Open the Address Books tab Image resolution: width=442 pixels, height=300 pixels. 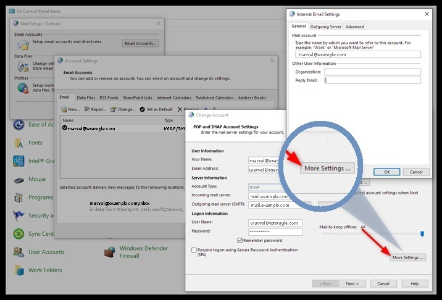click(252, 98)
